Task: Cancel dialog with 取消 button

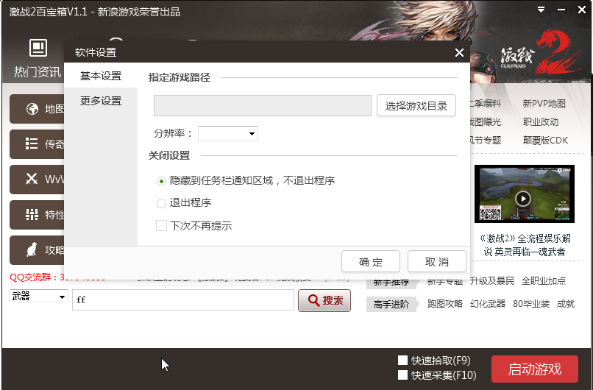Action: pyautogui.click(x=437, y=261)
